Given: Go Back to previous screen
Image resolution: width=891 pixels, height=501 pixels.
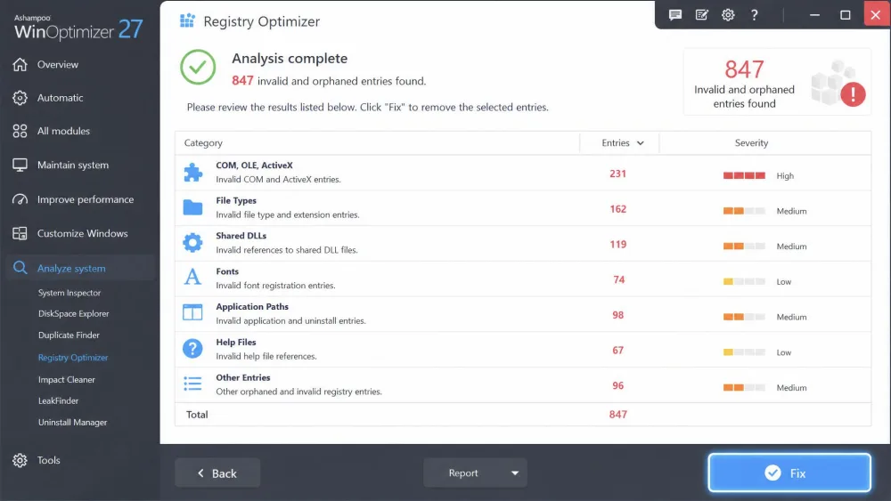Looking at the screenshot, I should coord(217,473).
